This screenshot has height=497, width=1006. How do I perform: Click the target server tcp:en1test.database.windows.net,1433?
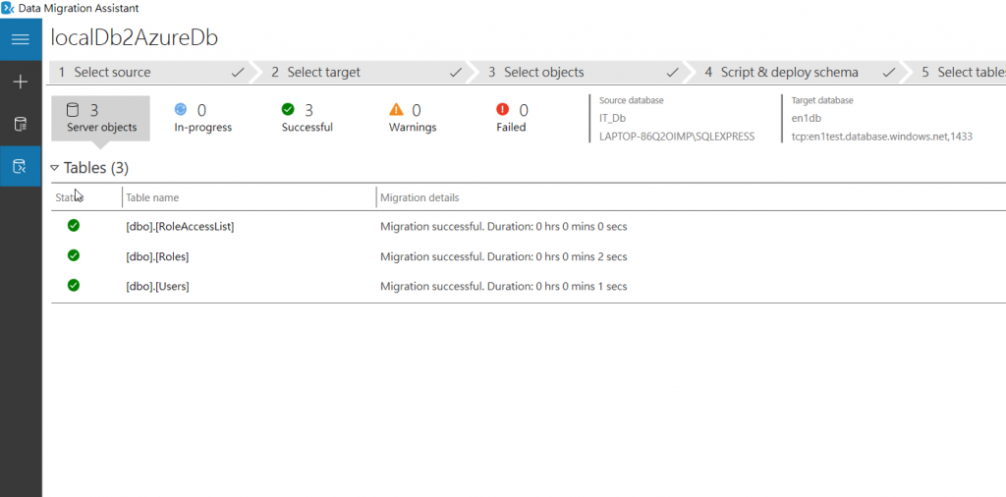882,137
